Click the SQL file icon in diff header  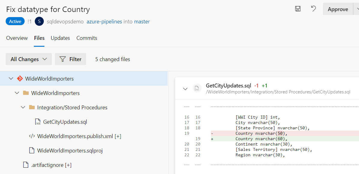click(196, 89)
